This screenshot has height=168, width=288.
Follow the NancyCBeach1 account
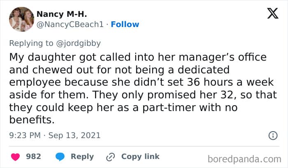click(x=125, y=24)
